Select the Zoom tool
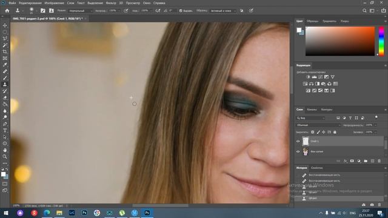The width and height of the screenshot is (388, 218). coord(5,156)
